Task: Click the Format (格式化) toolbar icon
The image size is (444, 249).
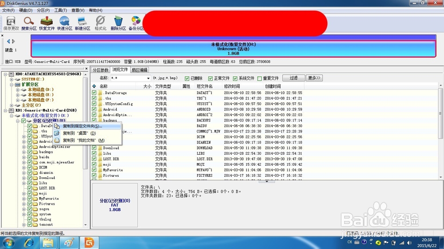Action: (100, 23)
